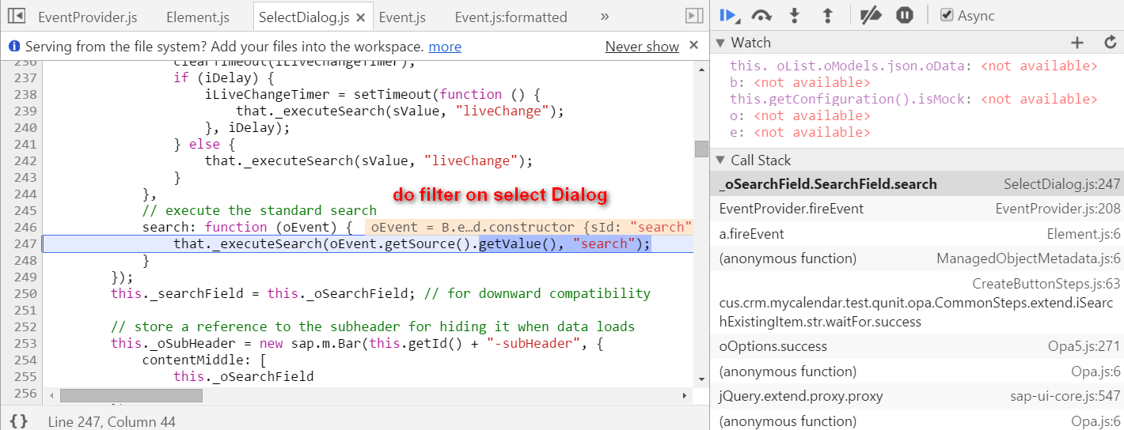This screenshot has width=1124, height=430.
Task: Click editor horizontal scroll right arrow
Action: pyautogui.click(x=685, y=395)
